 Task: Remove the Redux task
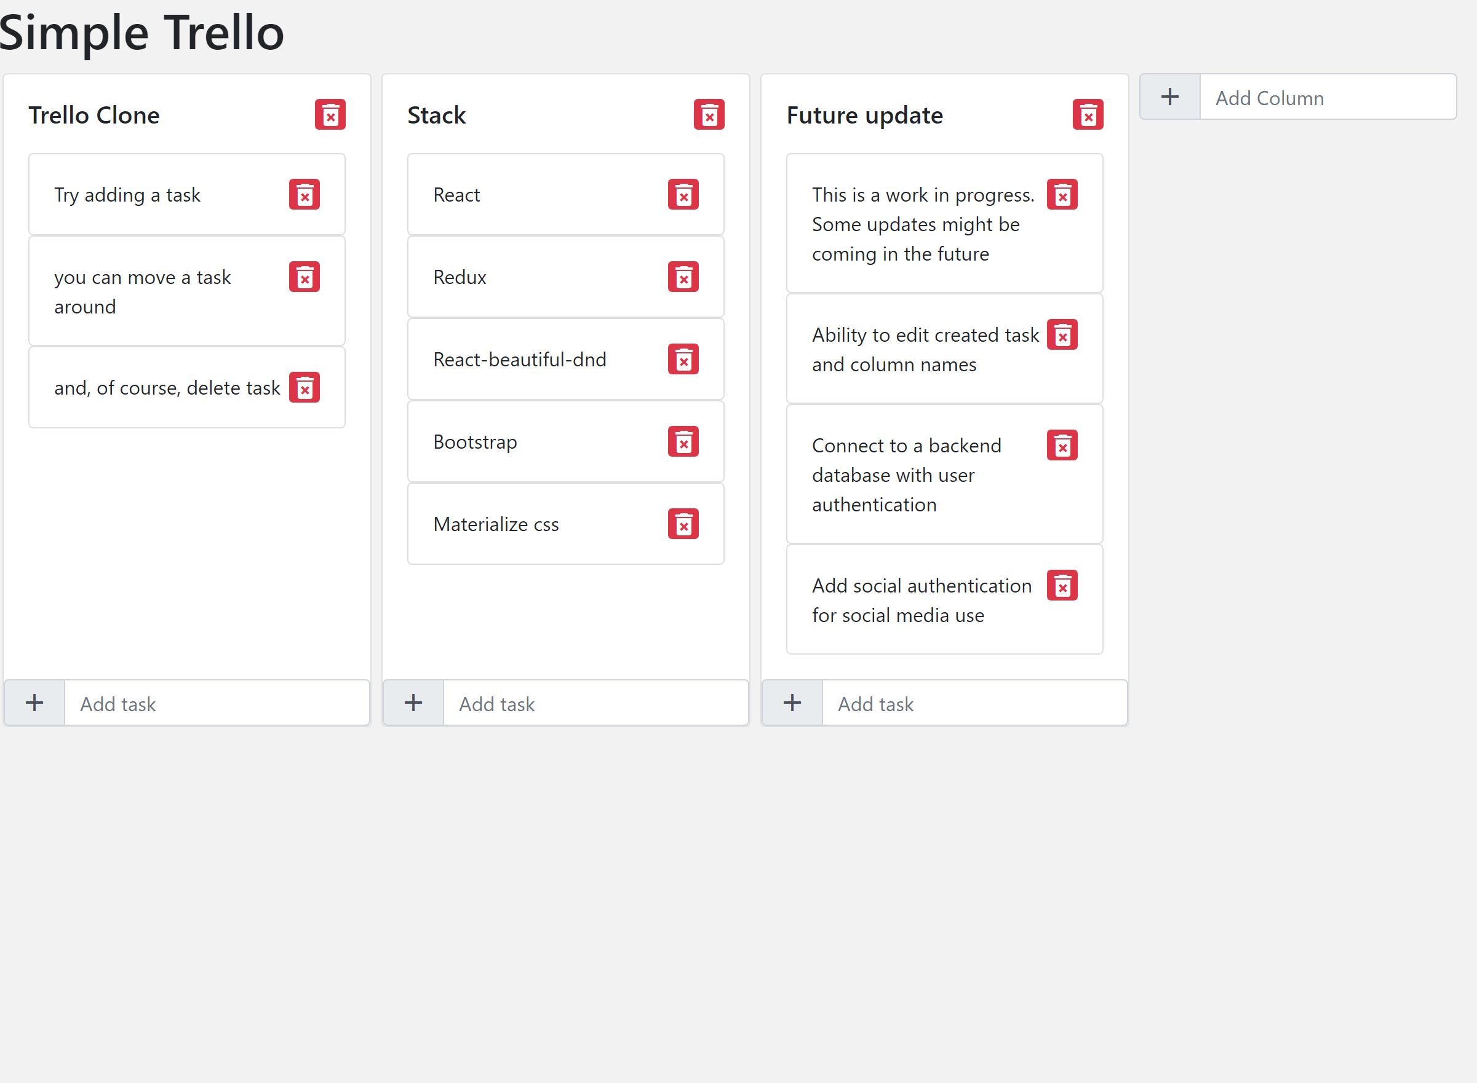(x=683, y=277)
